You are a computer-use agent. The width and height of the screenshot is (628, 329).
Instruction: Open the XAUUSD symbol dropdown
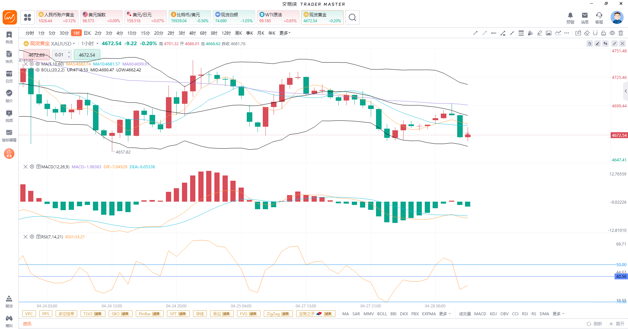point(74,44)
